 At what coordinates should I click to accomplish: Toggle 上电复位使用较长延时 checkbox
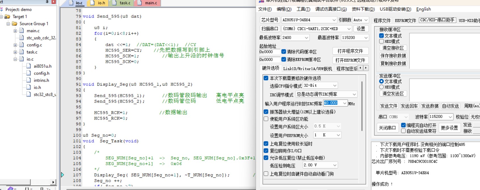(266, 144)
